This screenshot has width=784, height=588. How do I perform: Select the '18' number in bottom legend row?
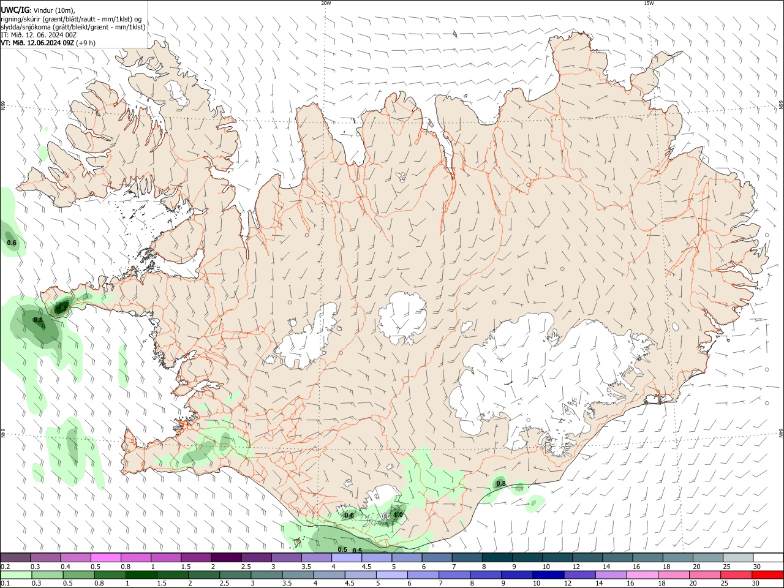tap(662, 583)
